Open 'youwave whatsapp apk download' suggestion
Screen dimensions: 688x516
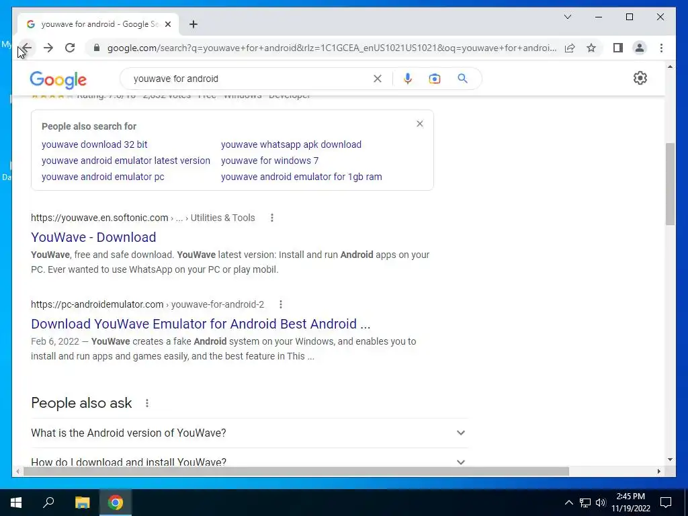point(292,144)
